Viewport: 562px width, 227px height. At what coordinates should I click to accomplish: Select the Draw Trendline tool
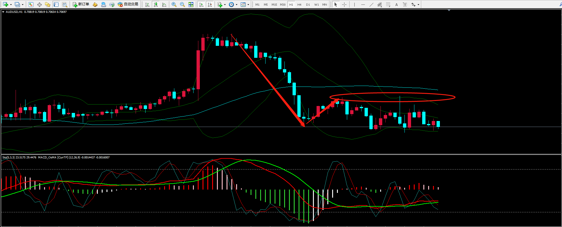(x=371, y=4)
